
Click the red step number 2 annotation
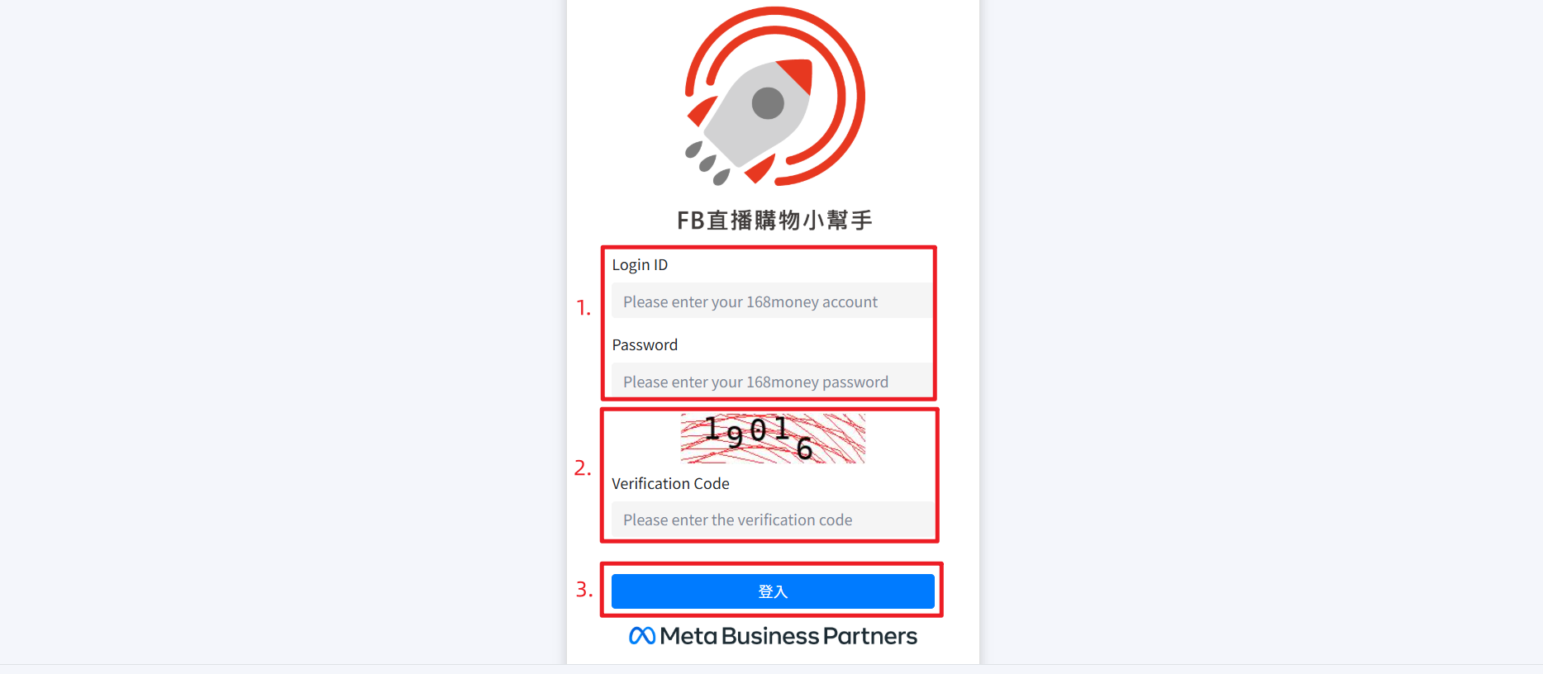point(583,468)
